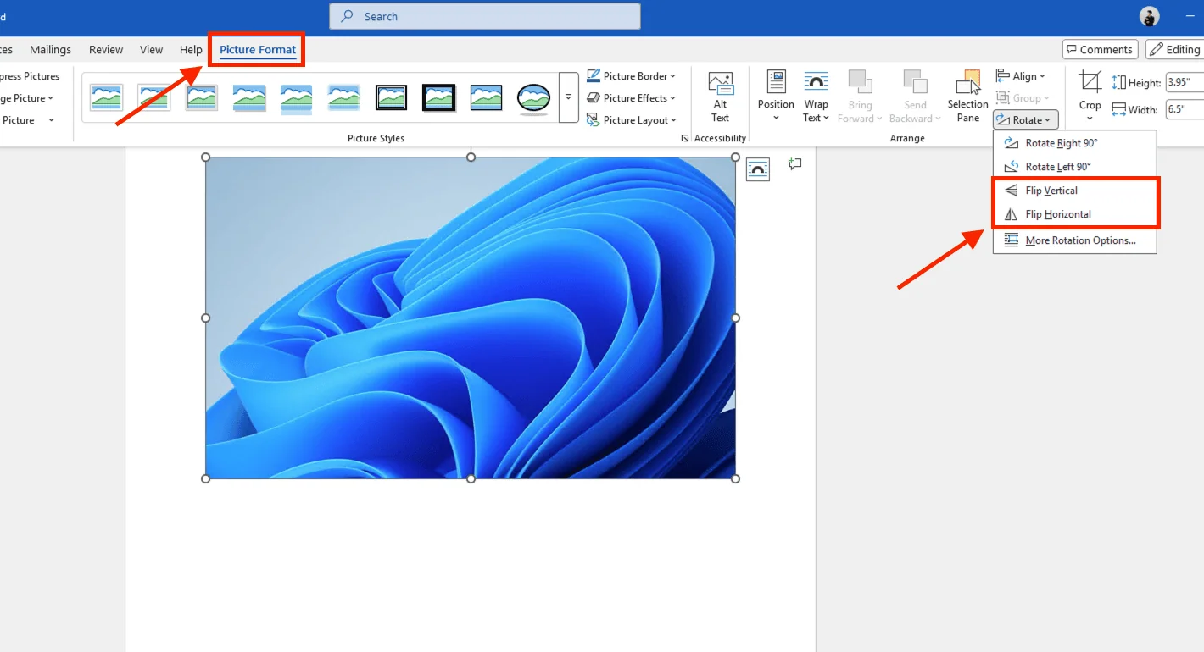Open the Review menu tab
Screen dimensions: 1204x652
tap(106, 49)
